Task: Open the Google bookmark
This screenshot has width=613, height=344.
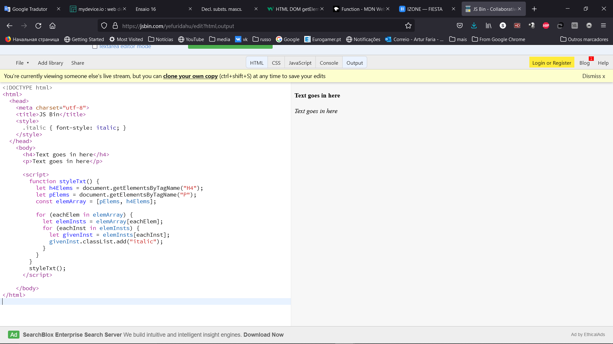Action: pos(288,39)
